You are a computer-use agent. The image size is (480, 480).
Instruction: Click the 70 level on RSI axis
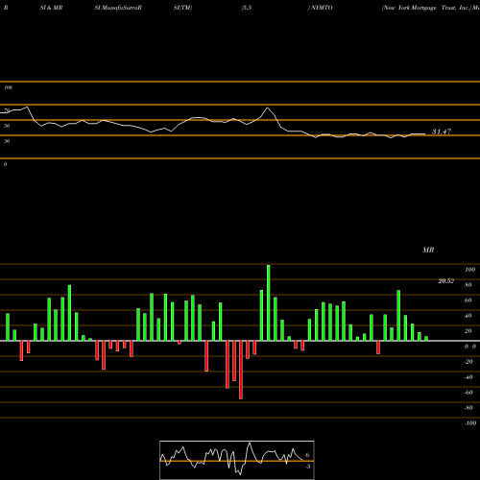7,110
